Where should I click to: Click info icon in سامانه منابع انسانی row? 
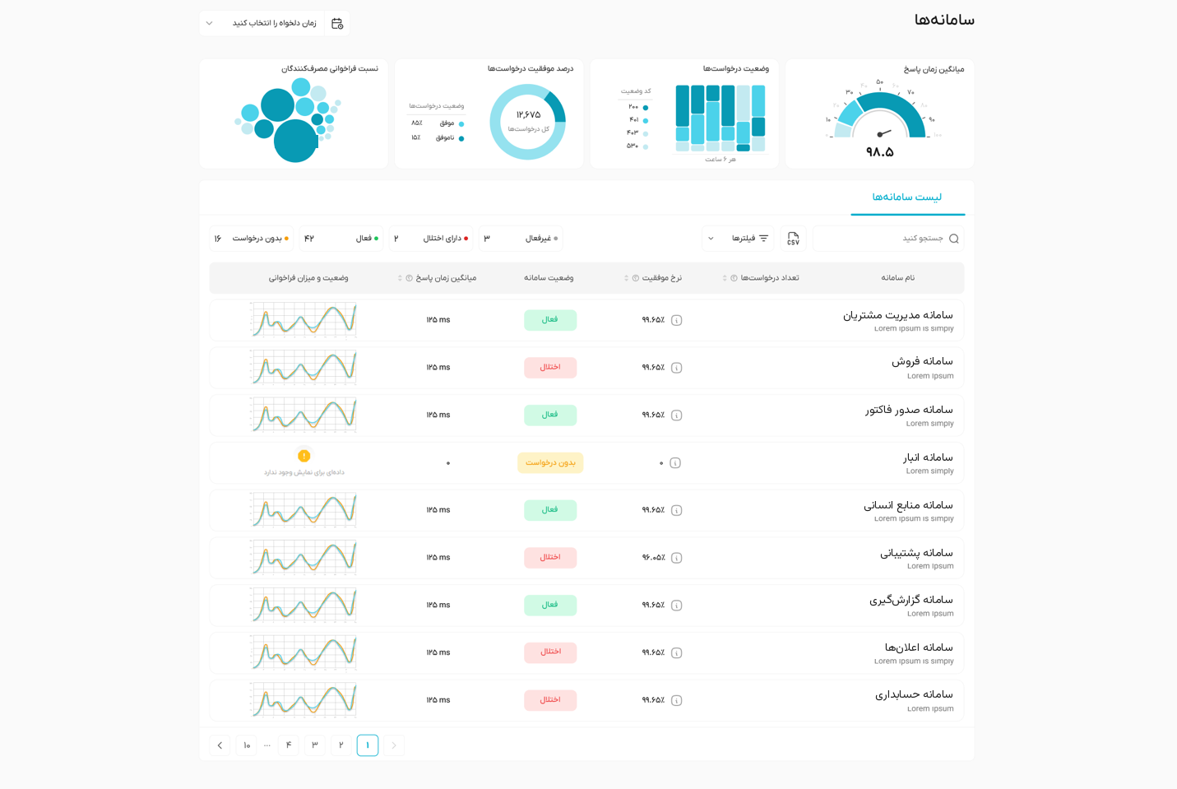click(676, 510)
